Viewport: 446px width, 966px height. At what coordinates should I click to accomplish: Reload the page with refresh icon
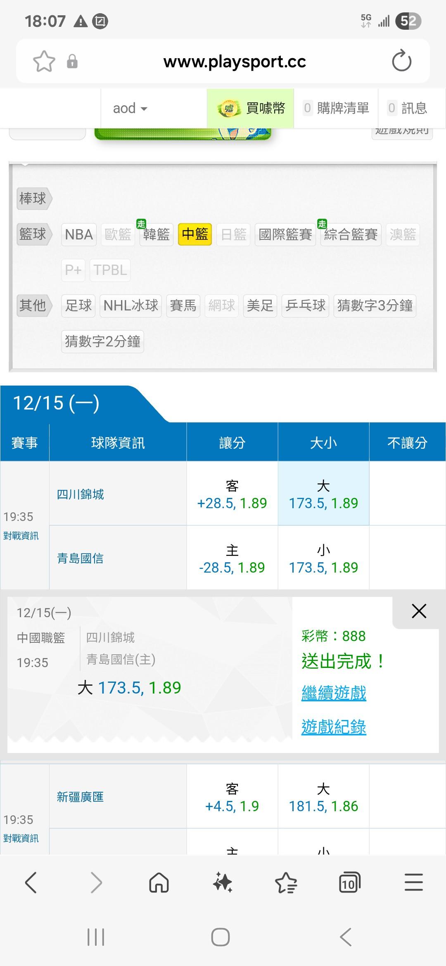[401, 62]
